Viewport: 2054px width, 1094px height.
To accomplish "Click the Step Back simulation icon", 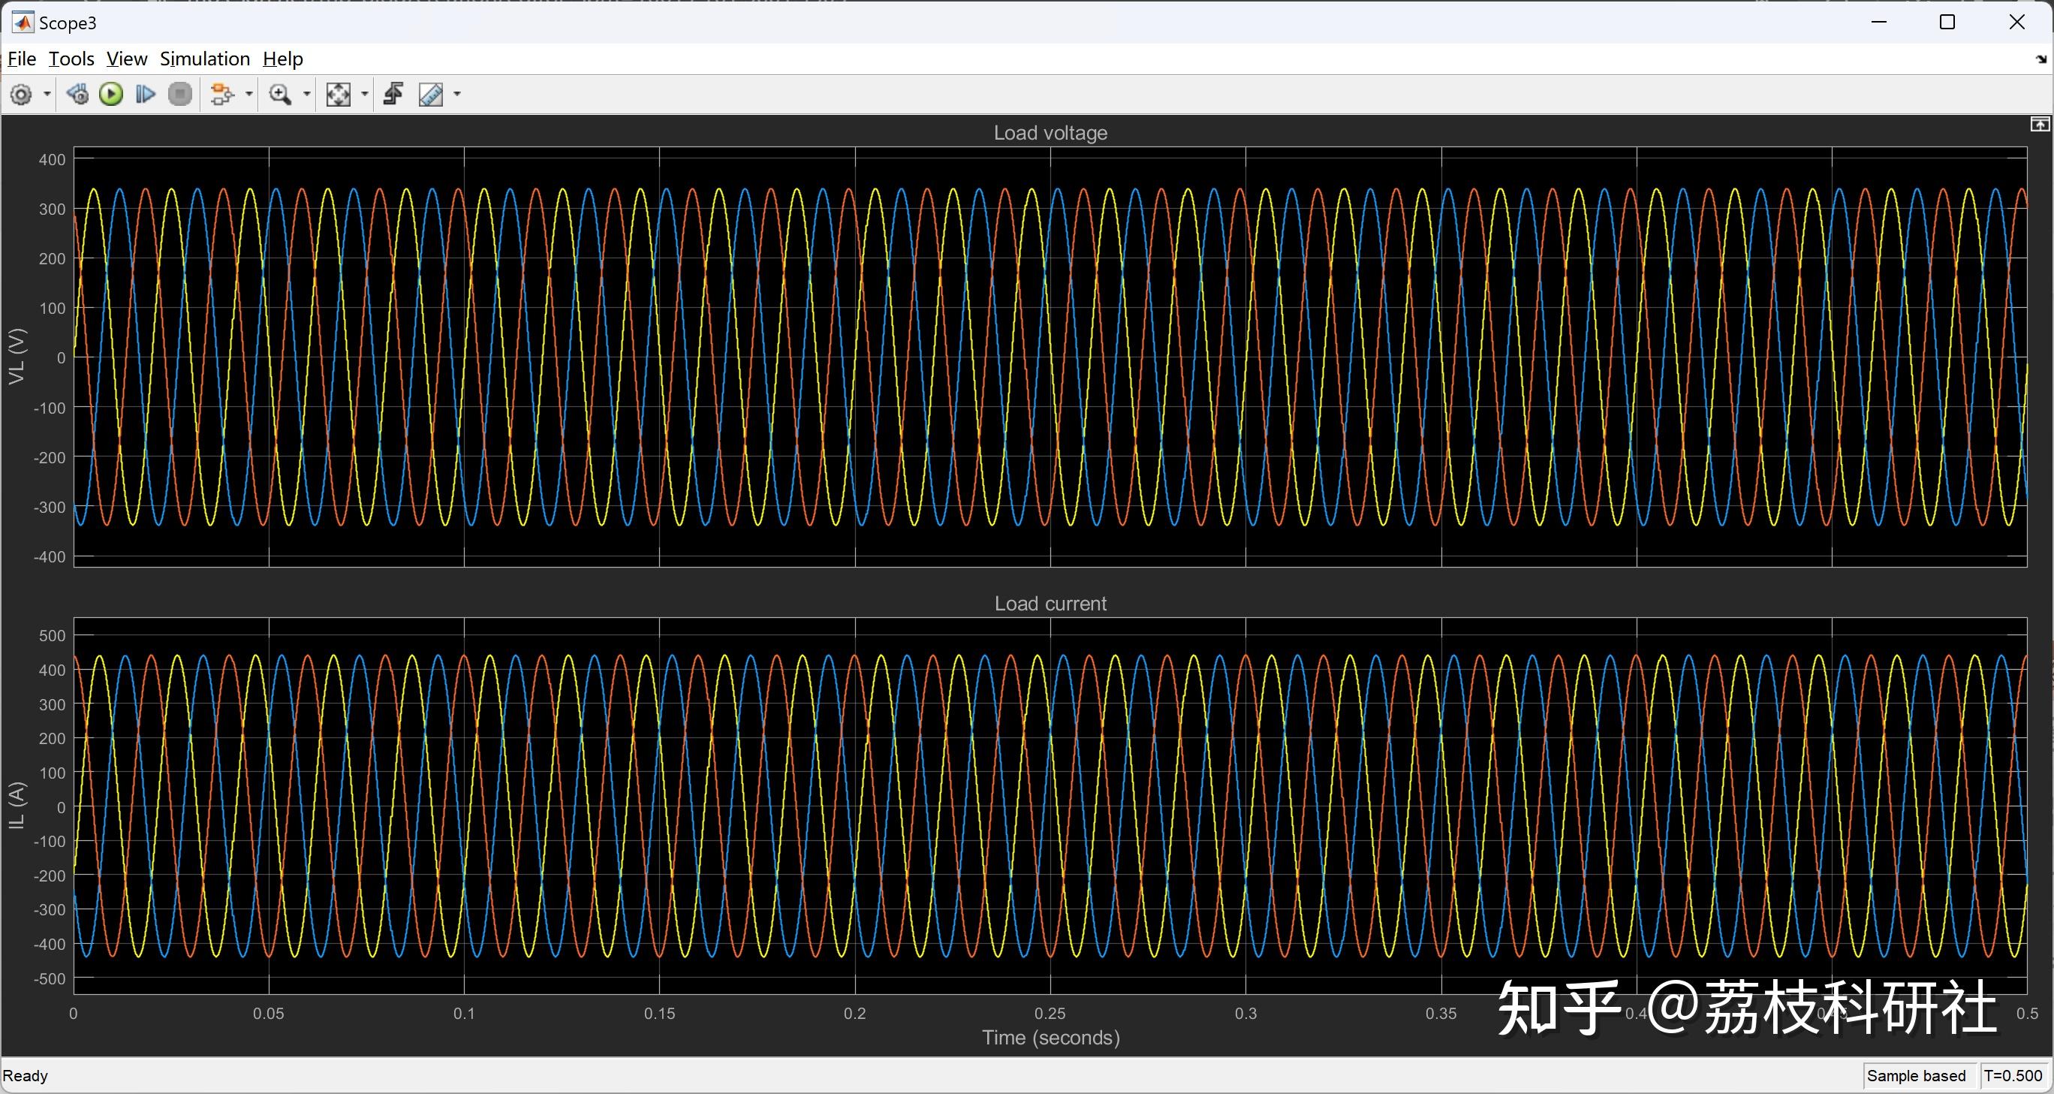I will click(x=77, y=95).
